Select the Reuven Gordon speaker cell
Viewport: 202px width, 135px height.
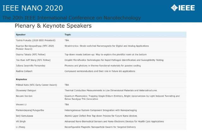[x=24, y=96]
